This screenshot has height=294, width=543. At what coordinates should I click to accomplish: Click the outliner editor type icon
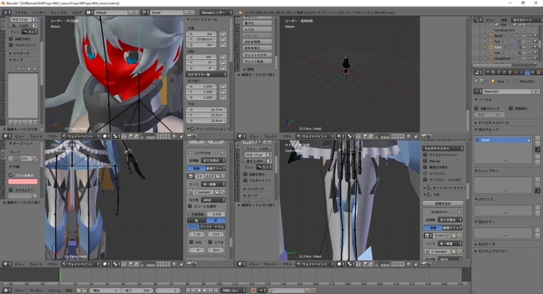pyautogui.click(x=478, y=20)
